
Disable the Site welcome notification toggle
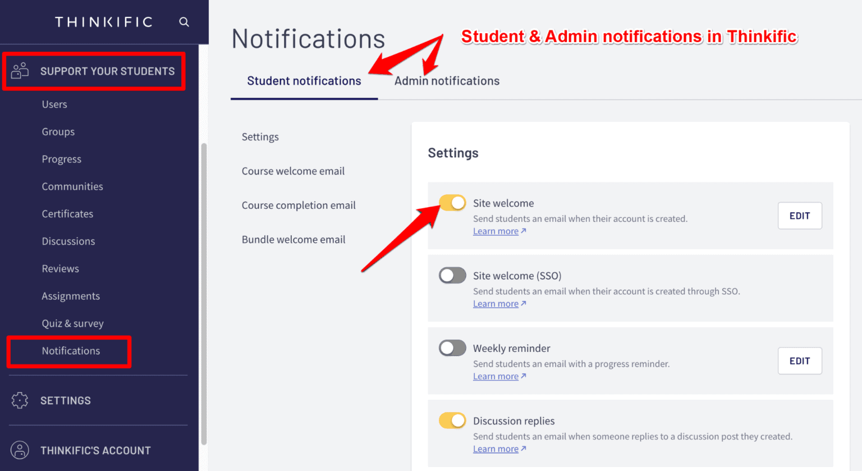coord(452,203)
